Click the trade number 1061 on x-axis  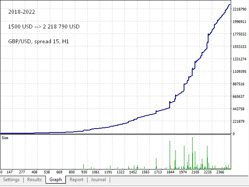click(x=96, y=172)
